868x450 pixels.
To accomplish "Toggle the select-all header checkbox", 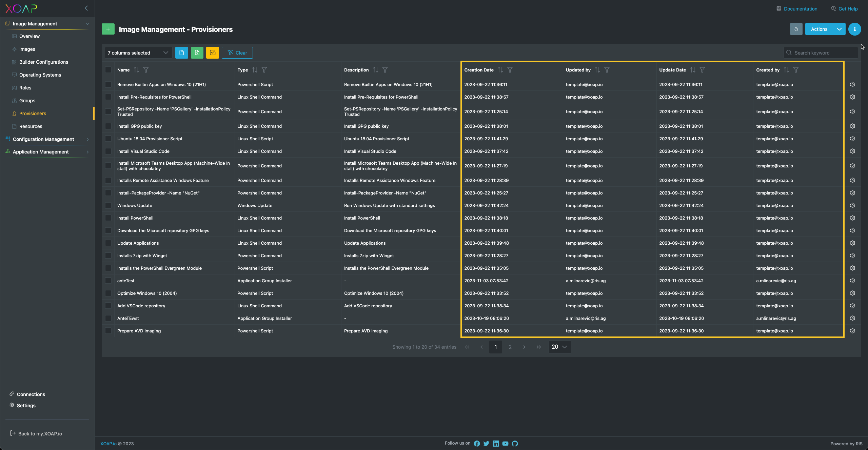I will click(x=108, y=70).
